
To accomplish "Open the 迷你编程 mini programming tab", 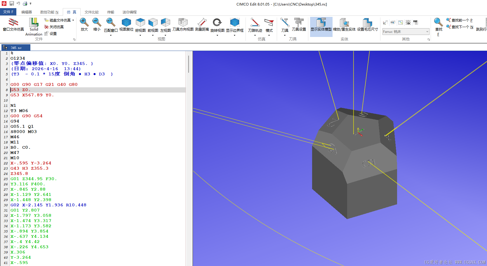I will 130,12.
